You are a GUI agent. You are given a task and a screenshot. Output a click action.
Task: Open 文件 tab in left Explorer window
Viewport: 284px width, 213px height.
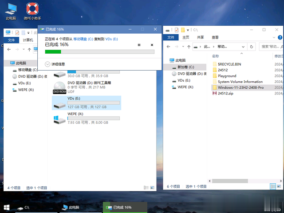(11, 40)
